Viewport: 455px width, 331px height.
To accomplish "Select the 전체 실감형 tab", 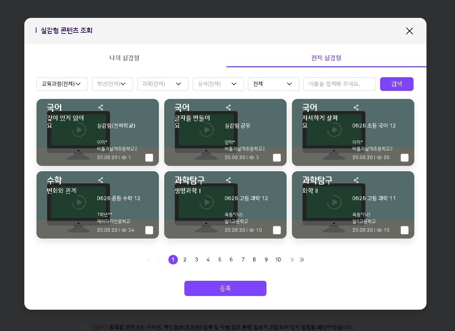I will [x=326, y=58].
